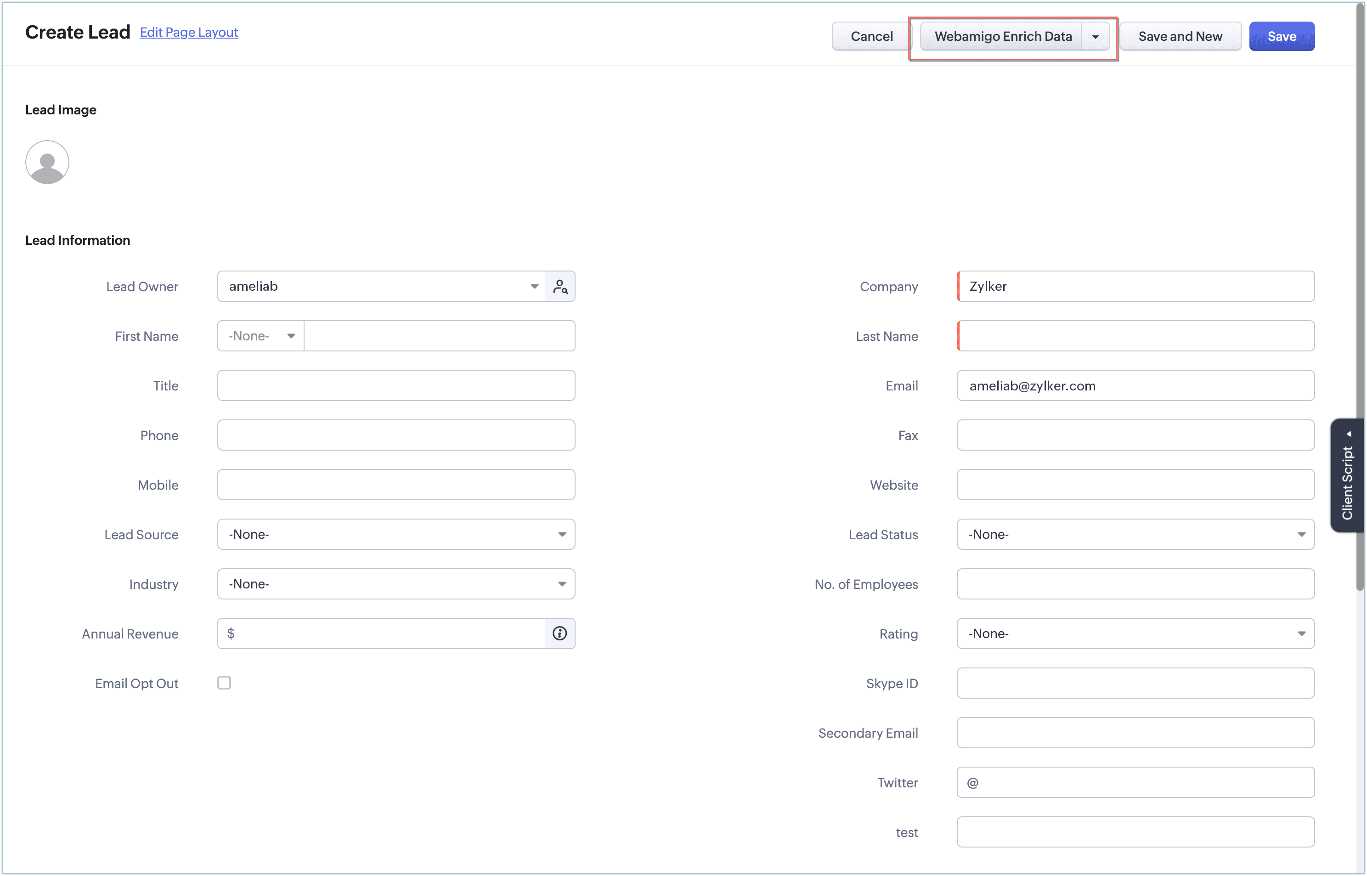Viewport: 1367px width, 876px height.
Task: Toggle the Email Opt Out checkbox
Action: 224,683
